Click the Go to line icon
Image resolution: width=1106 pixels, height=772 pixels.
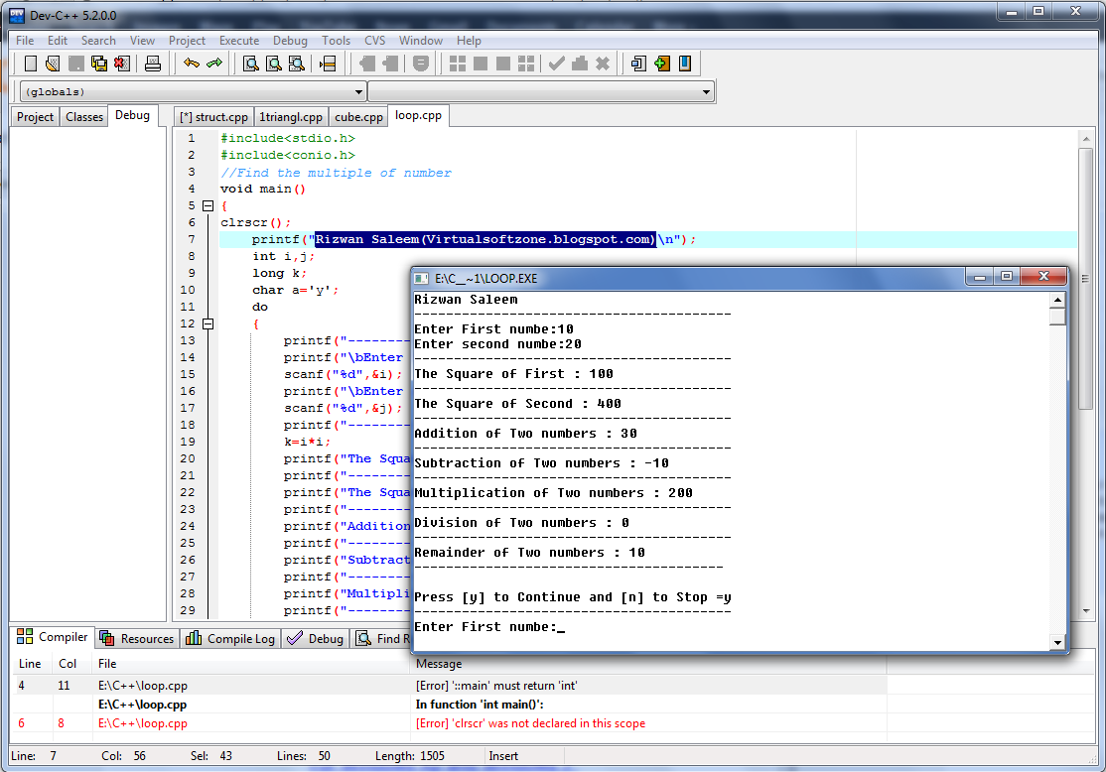click(x=328, y=64)
